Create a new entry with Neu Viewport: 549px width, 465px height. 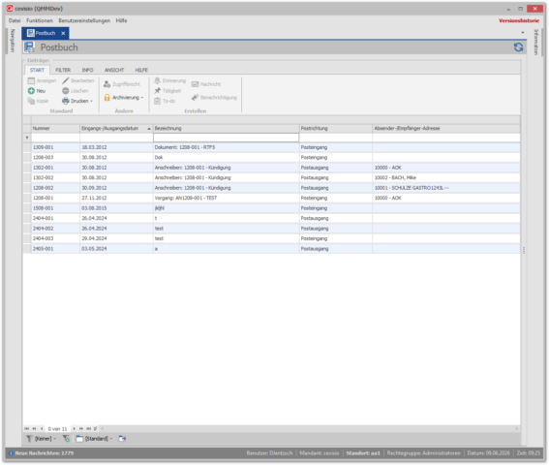tap(37, 91)
